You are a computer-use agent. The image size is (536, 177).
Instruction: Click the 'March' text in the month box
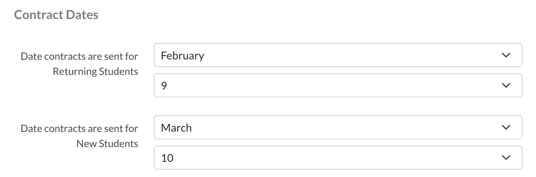click(x=176, y=128)
